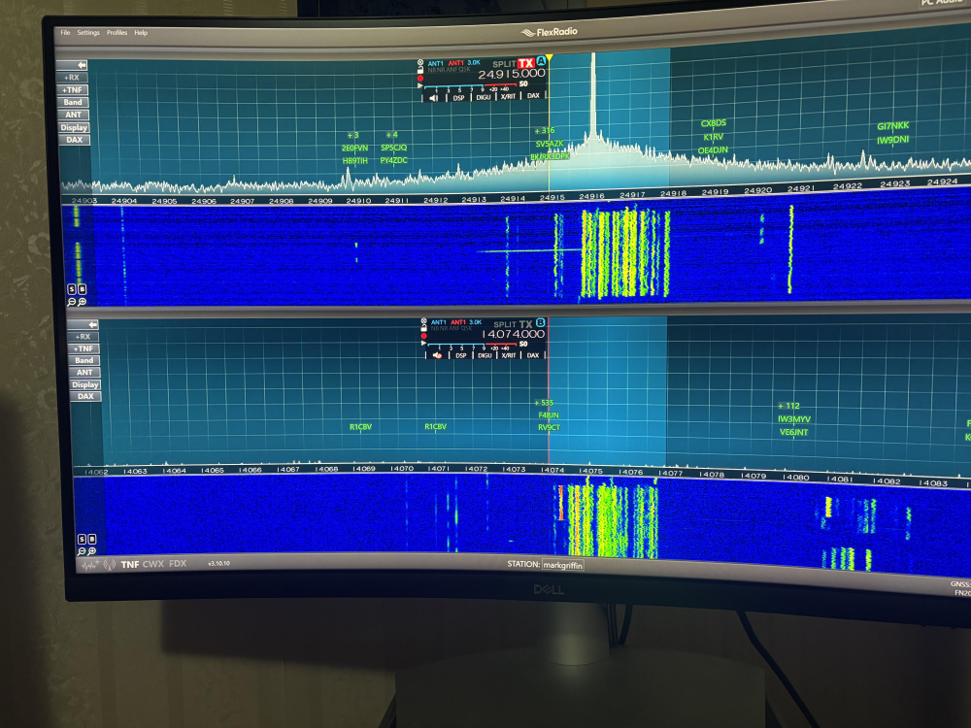971x728 pixels.
Task: Collapse the upper panadapter side menu arrow
Action: [82, 65]
